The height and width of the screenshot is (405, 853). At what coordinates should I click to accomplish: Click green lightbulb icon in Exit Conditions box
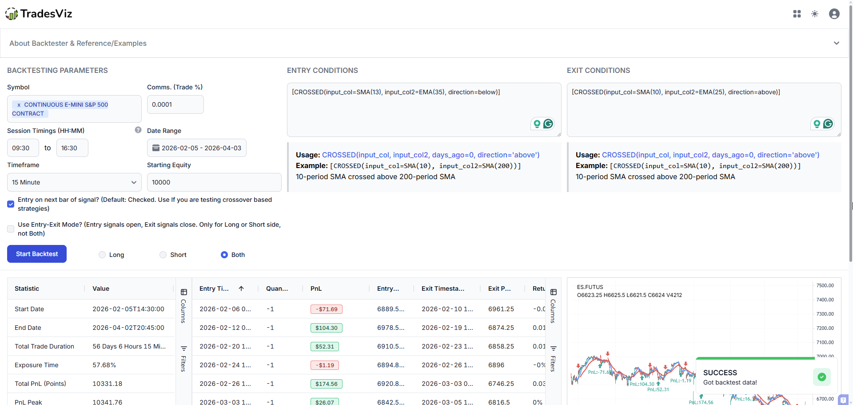coord(817,124)
